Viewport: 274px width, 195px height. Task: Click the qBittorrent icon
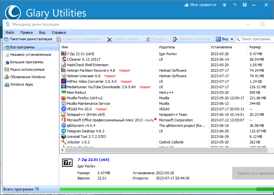pyautogui.click(x=64, y=126)
